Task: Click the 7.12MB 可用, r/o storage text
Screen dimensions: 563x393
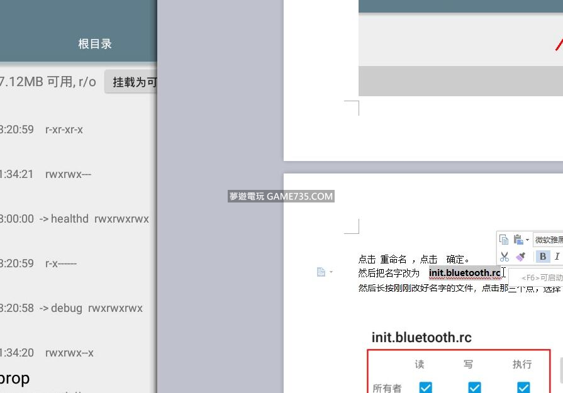Action: (x=48, y=82)
